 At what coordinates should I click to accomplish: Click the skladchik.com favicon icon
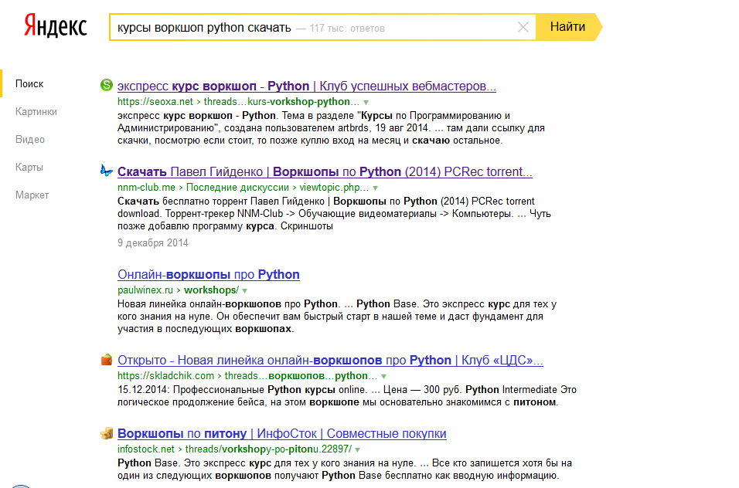tap(107, 359)
